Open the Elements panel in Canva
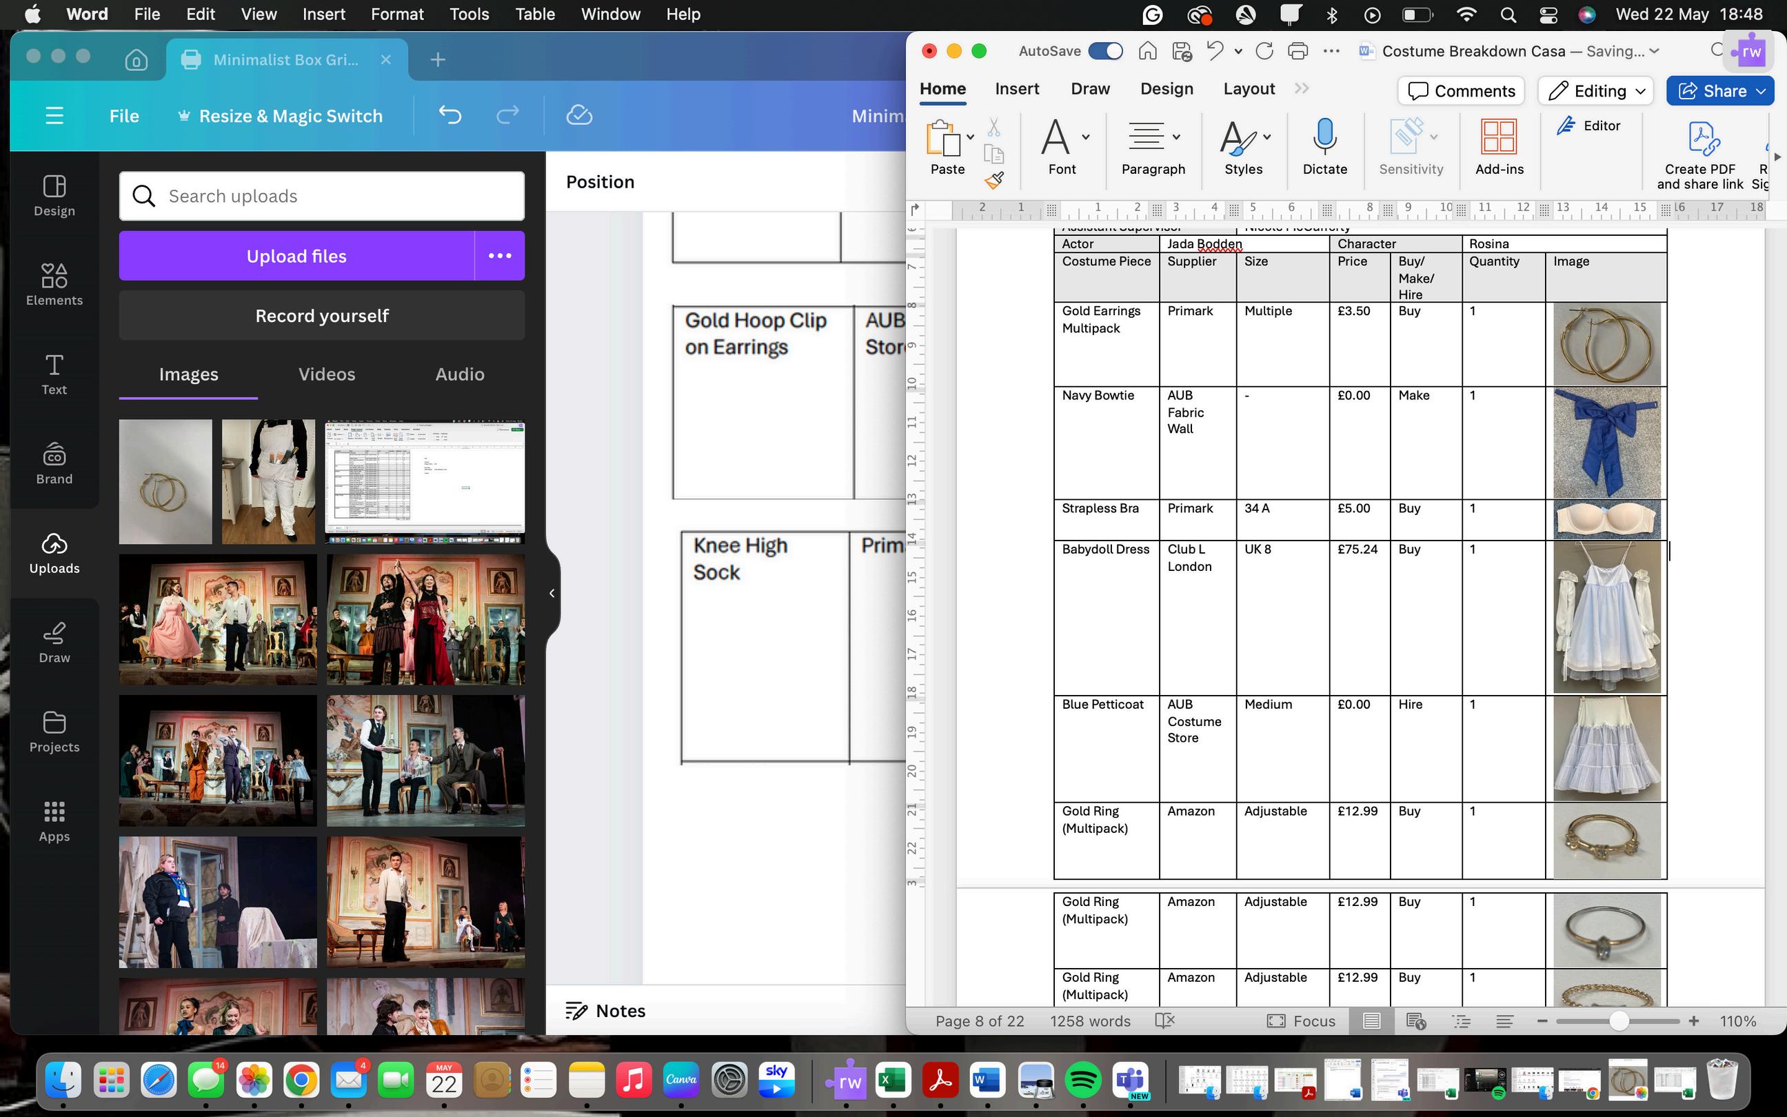This screenshot has width=1787, height=1117. 54,284
